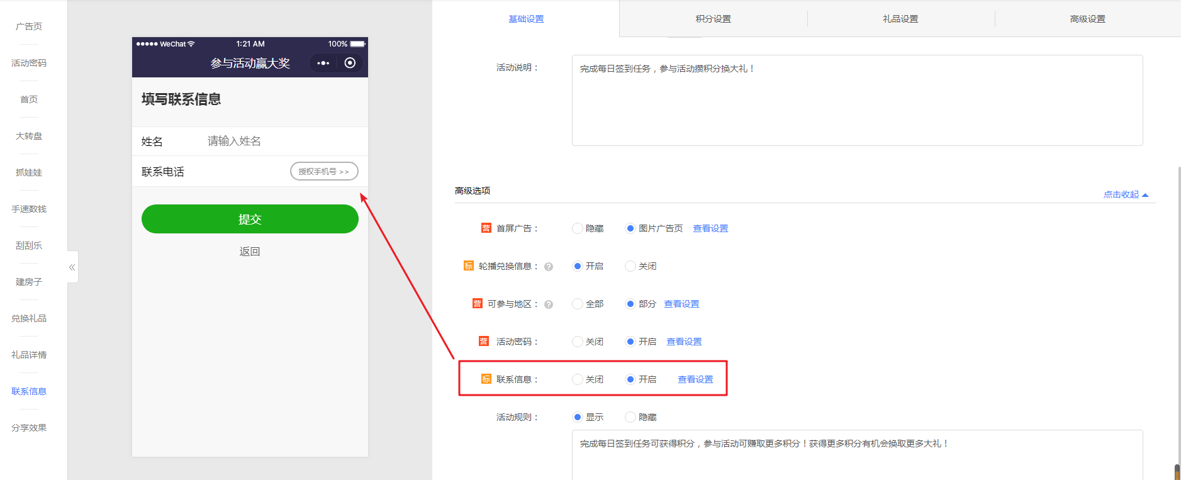The width and height of the screenshot is (1181, 480).
Task: Open 联系信息 in the left sidebar
Action: click(29, 391)
